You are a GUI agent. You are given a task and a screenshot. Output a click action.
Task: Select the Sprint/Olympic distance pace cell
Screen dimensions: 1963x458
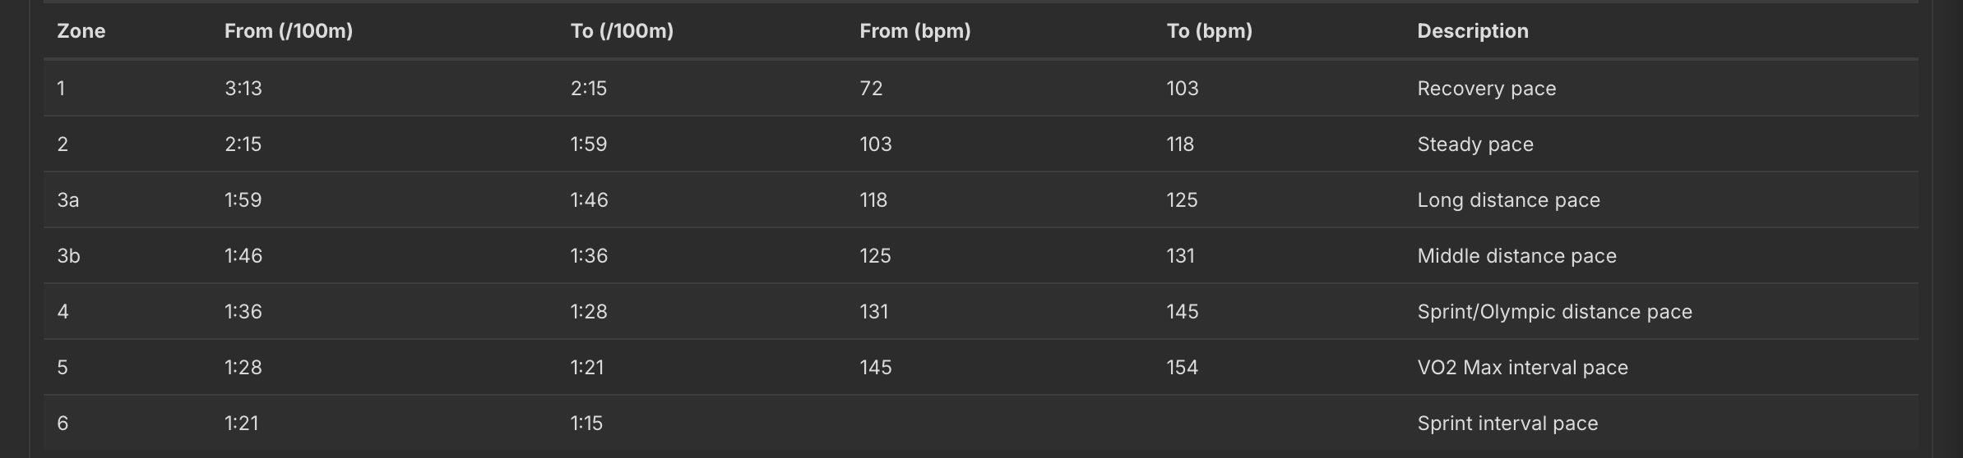click(1554, 312)
